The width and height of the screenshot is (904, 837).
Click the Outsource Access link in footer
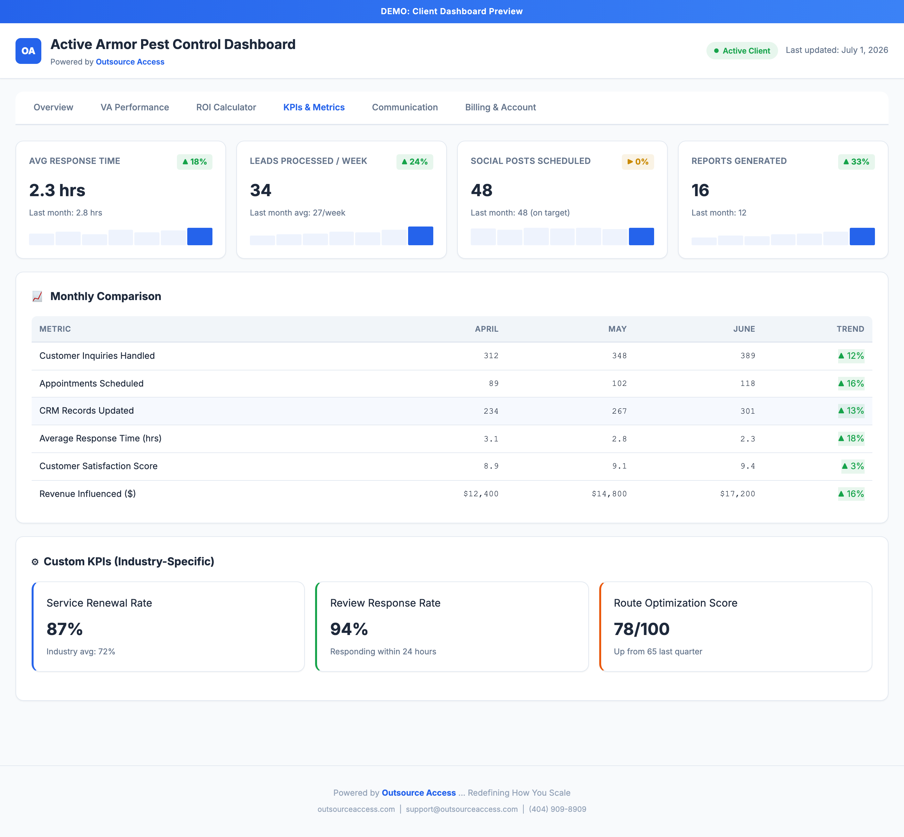419,792
